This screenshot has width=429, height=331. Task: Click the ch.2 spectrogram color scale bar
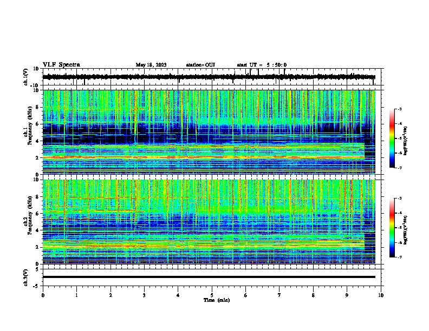click(392, 228)
